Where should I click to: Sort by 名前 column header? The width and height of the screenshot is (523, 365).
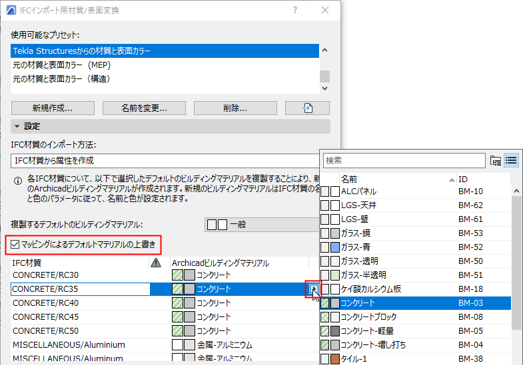397,180
